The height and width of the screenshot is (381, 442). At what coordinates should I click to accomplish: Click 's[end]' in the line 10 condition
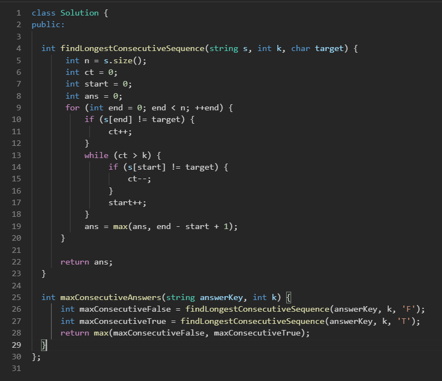point(118,120)
